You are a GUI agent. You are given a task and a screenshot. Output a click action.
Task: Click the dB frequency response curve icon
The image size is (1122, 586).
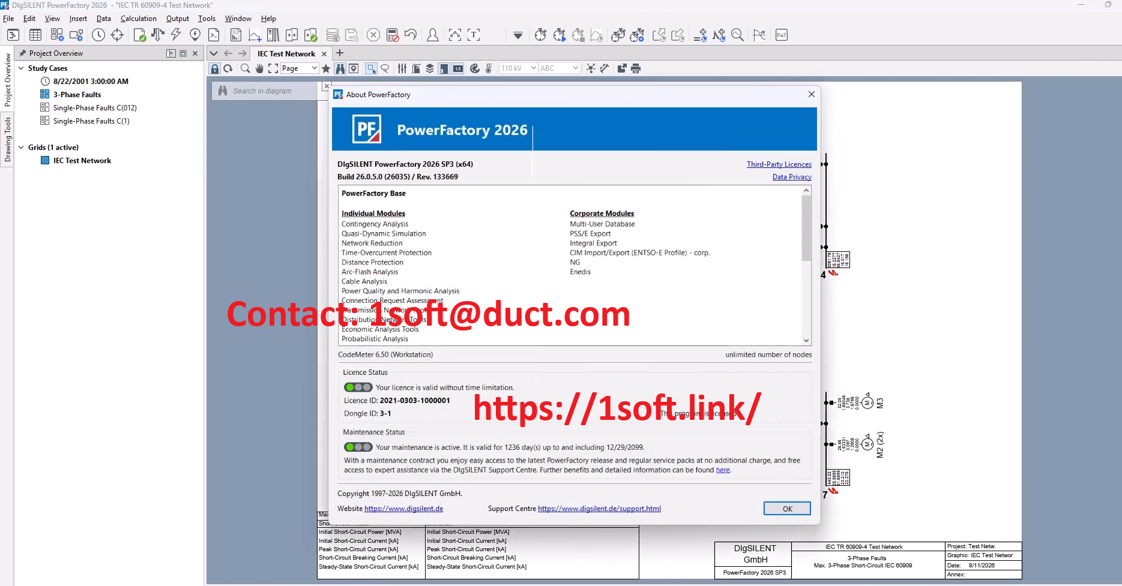pos(759,35)
